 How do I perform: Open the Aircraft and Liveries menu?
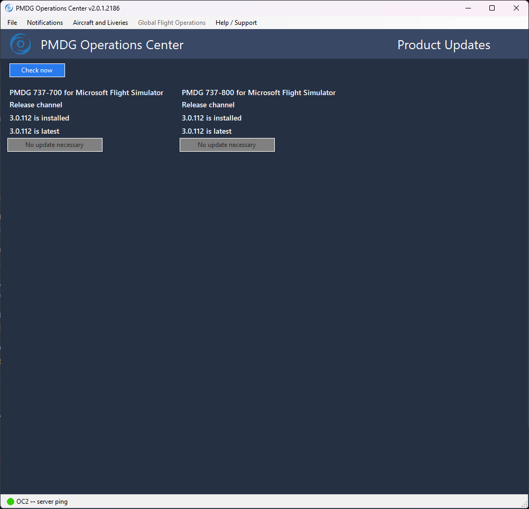click(x=100, y=23)
